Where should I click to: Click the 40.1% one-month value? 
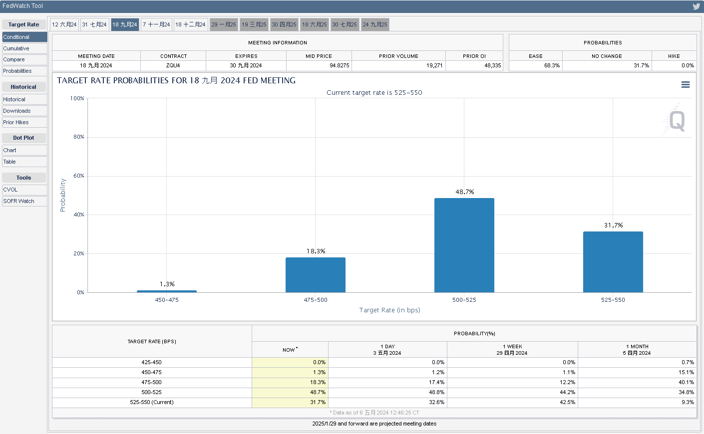(x=686, y=382)
